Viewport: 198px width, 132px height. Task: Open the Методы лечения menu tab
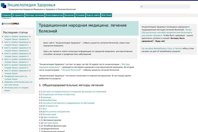35,15
